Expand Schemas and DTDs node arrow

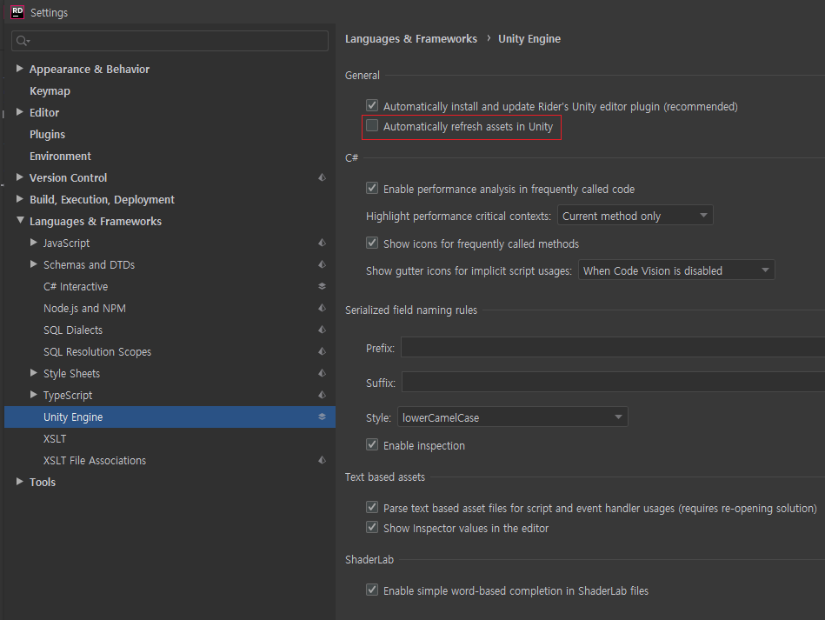[34, 264]
